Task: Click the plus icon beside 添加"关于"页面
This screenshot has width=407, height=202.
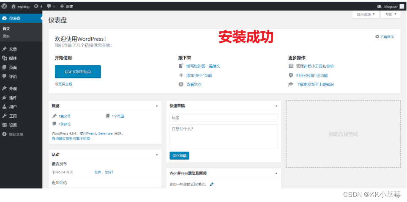Action: pos(181,75)
